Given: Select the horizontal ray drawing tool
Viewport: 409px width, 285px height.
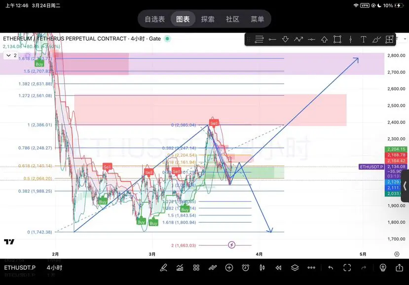Looking at the screenshot, I should [272, 39].
